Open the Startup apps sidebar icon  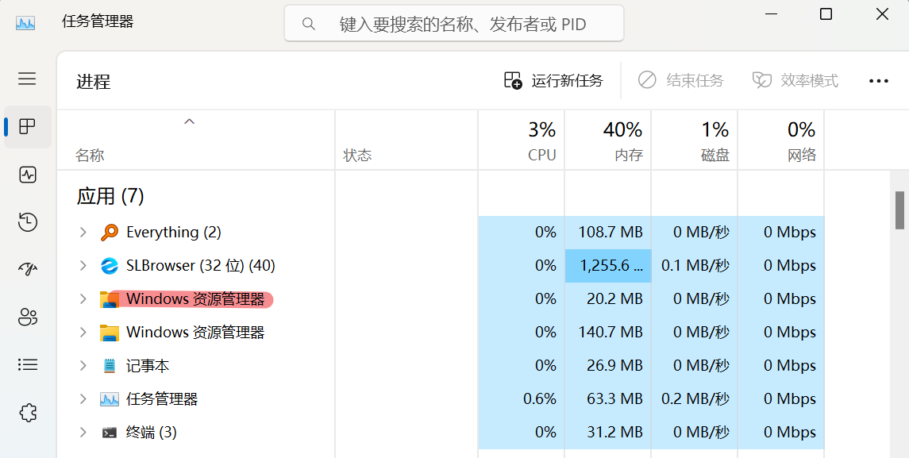tap(27, 269)
